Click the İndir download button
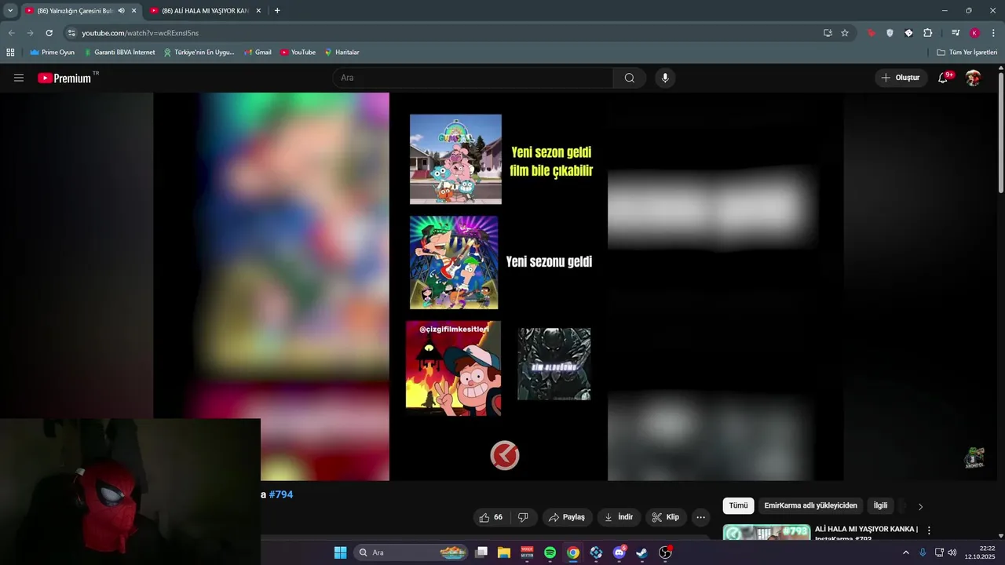Image resolution: width=1005 pixels, height=565 pixels. point(619,517)
